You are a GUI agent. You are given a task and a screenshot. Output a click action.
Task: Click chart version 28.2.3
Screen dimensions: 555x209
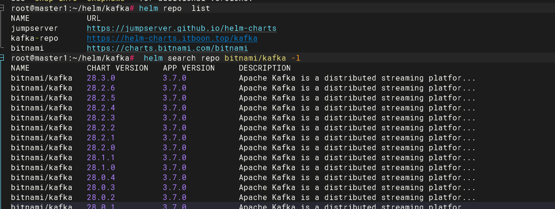101,118
